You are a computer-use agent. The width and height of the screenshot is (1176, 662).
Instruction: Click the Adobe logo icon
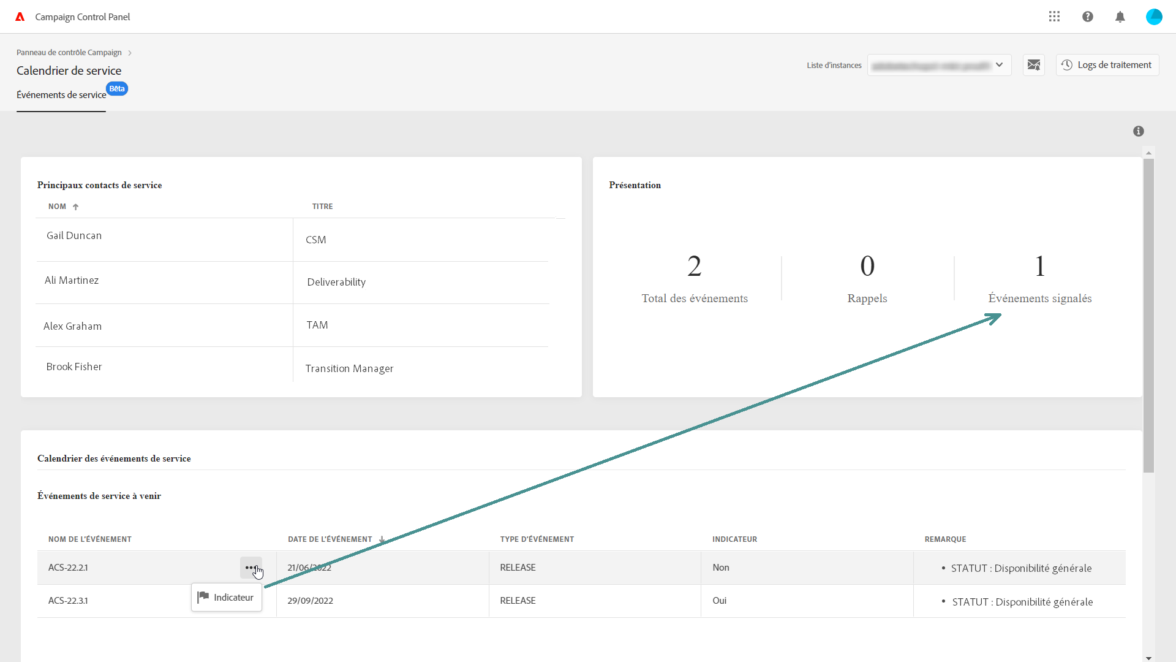pyautogui.click(x=20, y=17)
